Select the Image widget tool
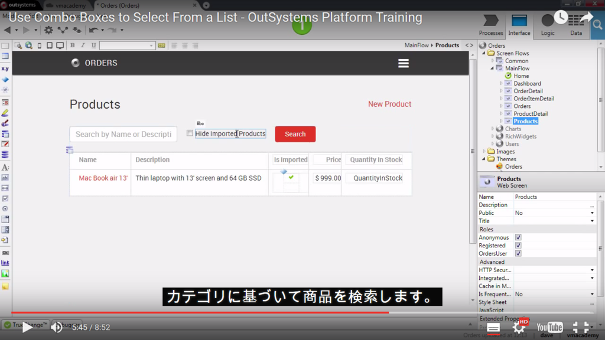 5,274
